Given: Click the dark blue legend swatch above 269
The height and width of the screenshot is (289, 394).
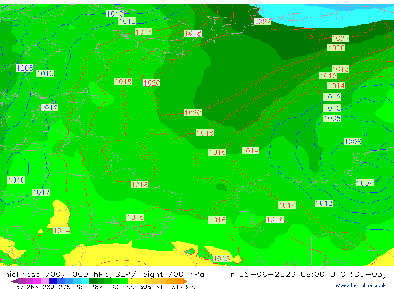Looking at the screenshot, I should pyautogui.click(x=53, y=281).
